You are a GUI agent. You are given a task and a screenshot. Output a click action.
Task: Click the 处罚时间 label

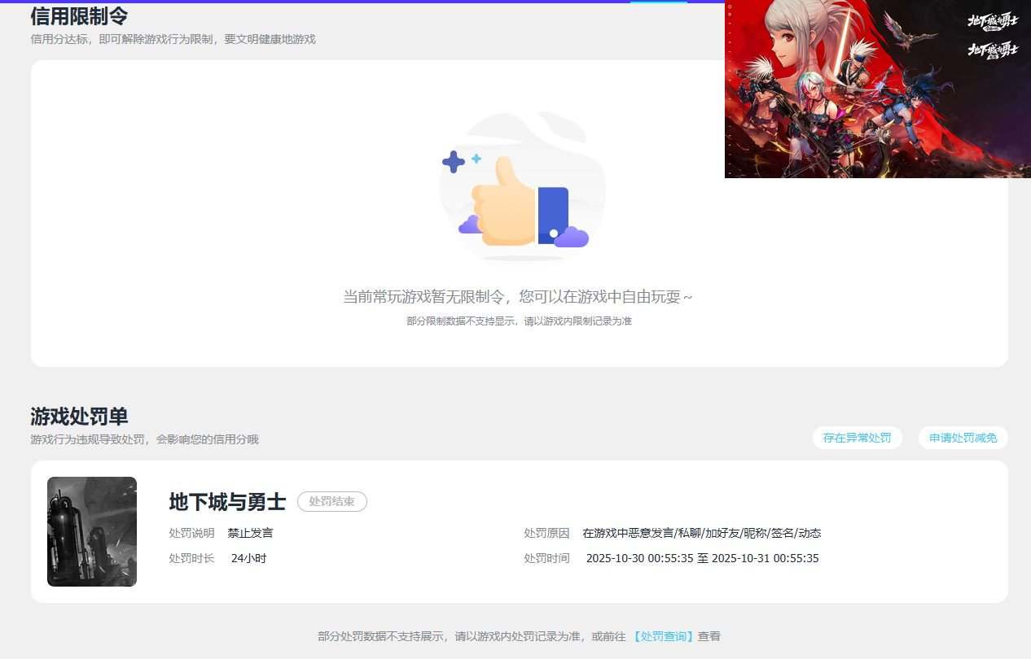[546, 558]
